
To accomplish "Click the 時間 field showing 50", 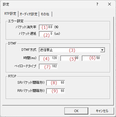I will (91, 58).
